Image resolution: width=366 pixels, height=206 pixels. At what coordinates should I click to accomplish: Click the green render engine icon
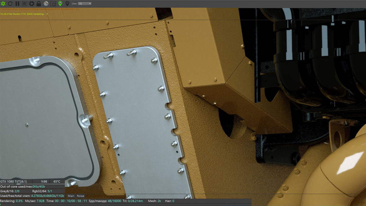click(x=3, y=4)
